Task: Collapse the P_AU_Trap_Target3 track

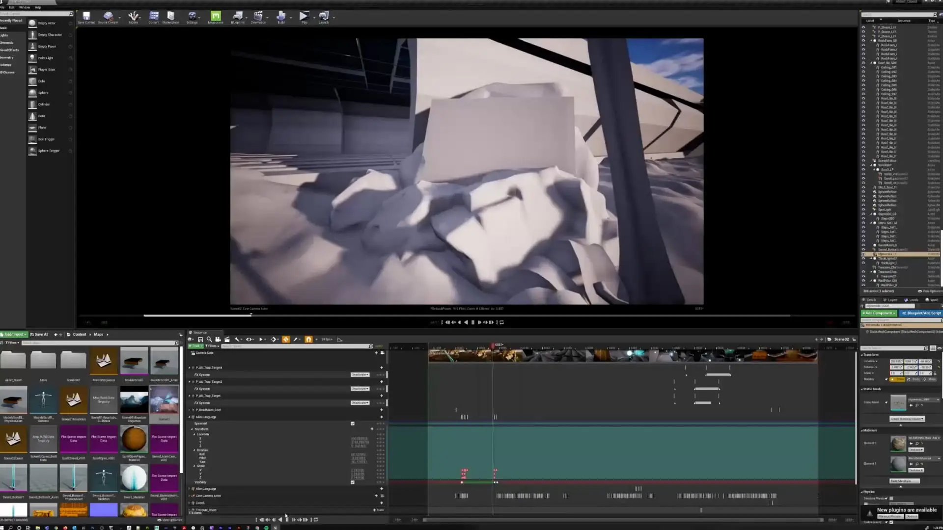Action: (x=190, y=382)
